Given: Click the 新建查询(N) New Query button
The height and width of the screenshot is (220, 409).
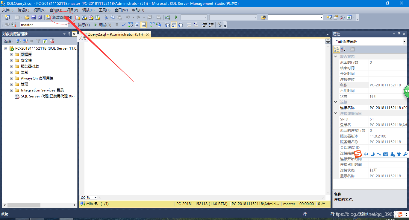Looking at the screenshot, I should tap(59, 17).
